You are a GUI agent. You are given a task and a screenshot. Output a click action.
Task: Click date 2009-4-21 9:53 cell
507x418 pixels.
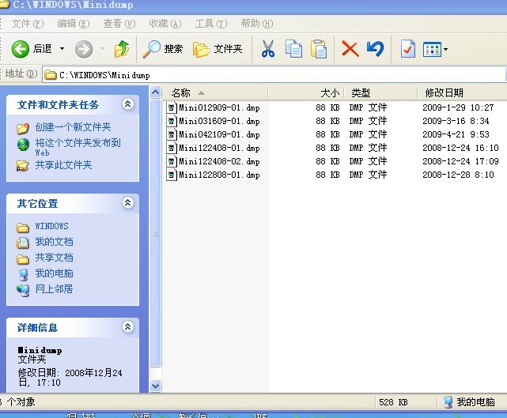[x=456, y=134]
